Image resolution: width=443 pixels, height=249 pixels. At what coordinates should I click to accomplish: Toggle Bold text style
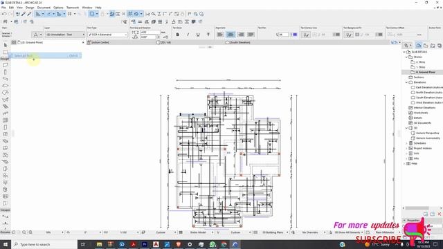[178, 35]
